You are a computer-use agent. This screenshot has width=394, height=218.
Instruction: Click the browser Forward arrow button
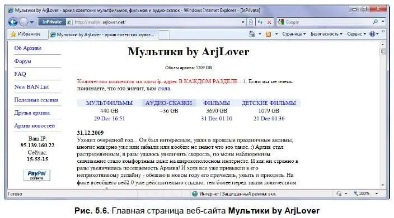coord(24,22)
